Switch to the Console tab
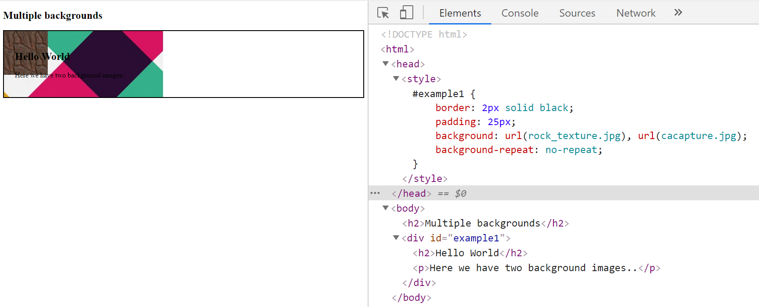This screenshot has width=759, height=307. (x=520, y=13)
